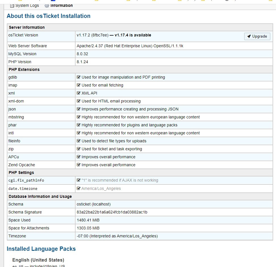The height and width of the screenshot is (267, 276).
Task: Click 'Database Information and Usage' header
Action: (40, 196)
